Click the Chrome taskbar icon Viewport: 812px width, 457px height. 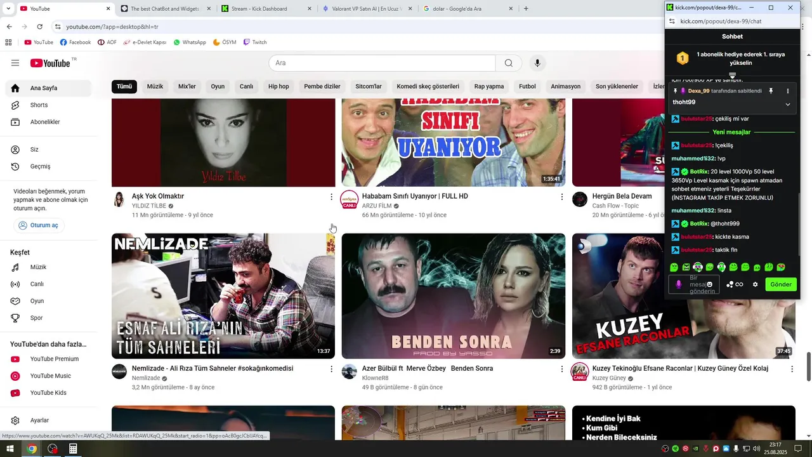pyautogui.click(x=31, y=449)
